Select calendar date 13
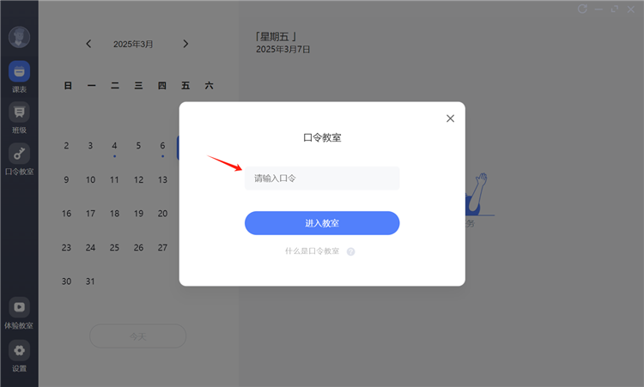644x387 pixels. pyautogui.click(x=162, y=179)
